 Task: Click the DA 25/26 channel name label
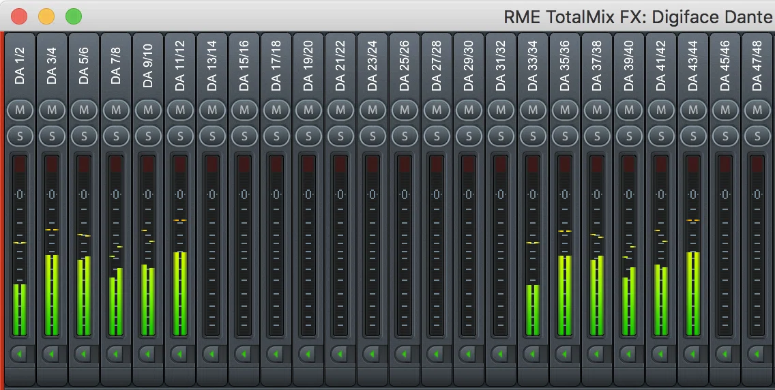pos(405,66)
